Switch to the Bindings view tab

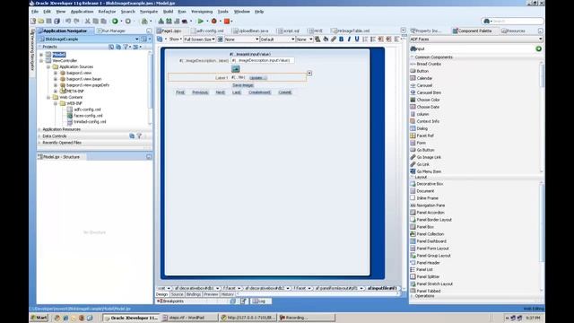194,294
